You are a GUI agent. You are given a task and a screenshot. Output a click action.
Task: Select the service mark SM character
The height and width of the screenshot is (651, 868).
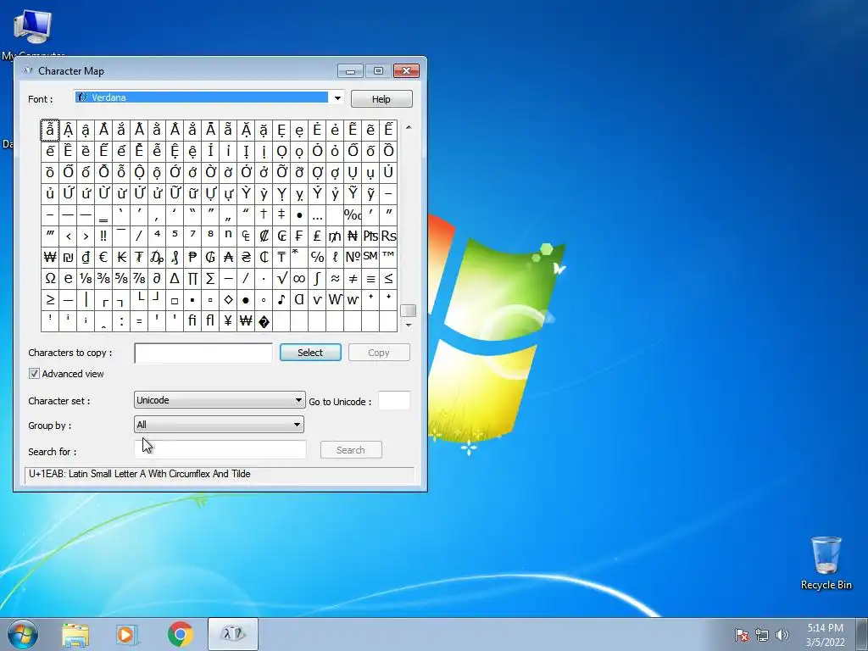tap(371, 258)
